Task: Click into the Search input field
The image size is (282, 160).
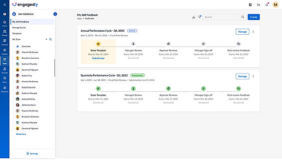Action: point(221,17)
